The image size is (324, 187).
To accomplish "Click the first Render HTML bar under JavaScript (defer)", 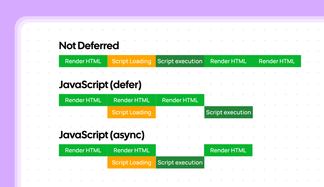I will [x=83, y=100].
